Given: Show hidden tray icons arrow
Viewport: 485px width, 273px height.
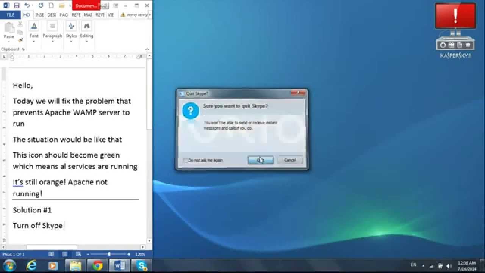Looking at the screenshot, I should pos(423,266).
